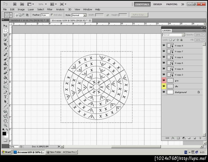This screenshot has width=208, height=162.
Task: Open the Filter menu
Action: (50, 9)
